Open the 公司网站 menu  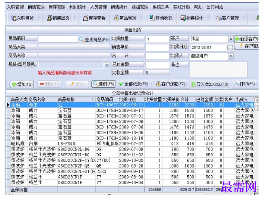coord(215,7)
